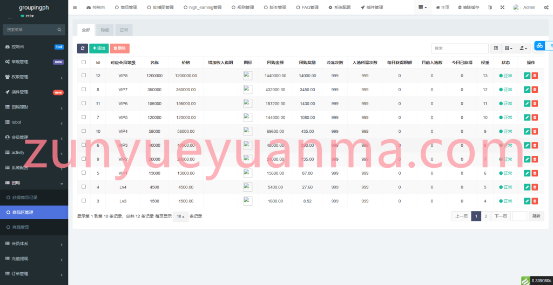The image size is (553, 285).
Task: Expand the 团购理财 sidebar menu
Action: pyautogui.click(x=34, y=107)
